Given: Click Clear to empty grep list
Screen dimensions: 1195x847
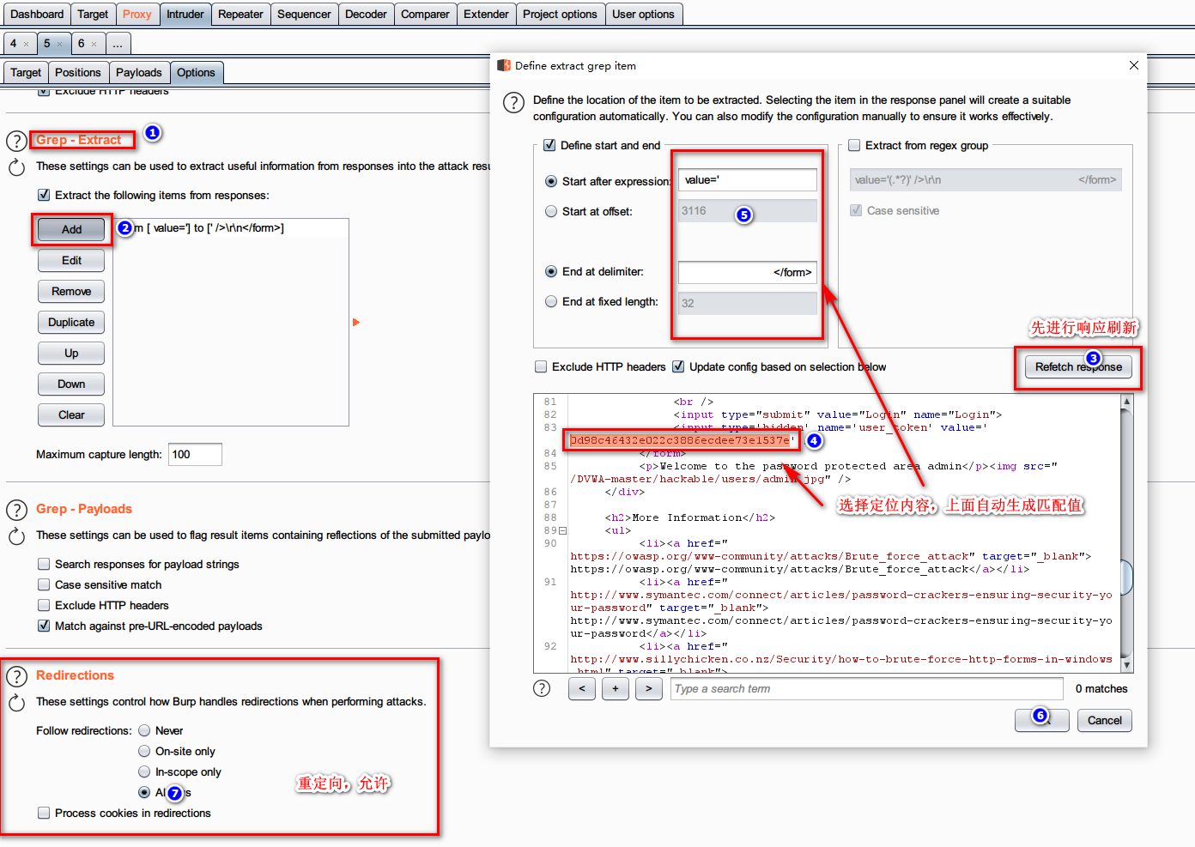Looking at the screenshot, I should (x=71, y=414).
